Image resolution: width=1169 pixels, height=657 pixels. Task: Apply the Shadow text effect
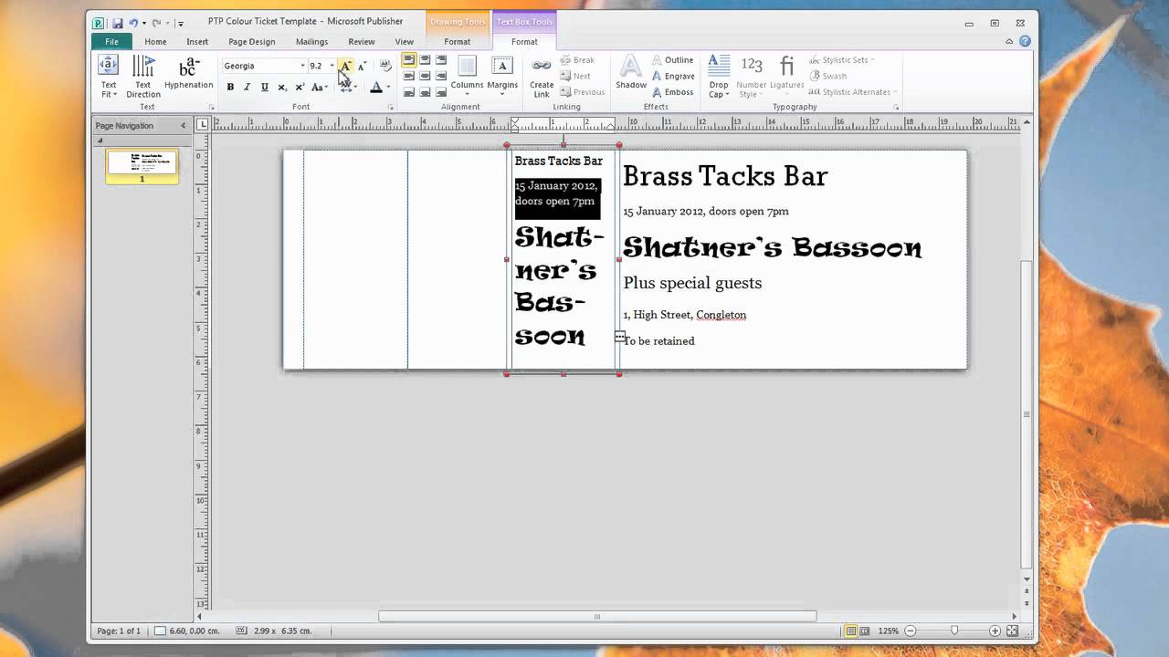point(631,73)
